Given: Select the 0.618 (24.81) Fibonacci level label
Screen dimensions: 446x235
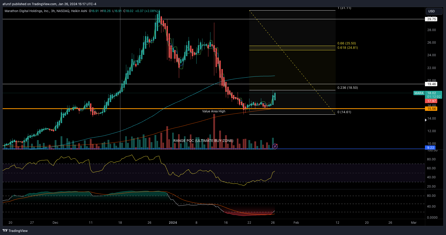Looking at the screenshot, I should pyautogui.click(x=347, y=48).
